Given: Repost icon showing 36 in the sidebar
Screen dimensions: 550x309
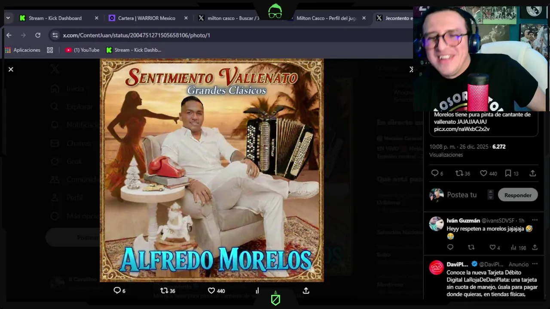Looking at the screenshot, I should coord(459,173).
